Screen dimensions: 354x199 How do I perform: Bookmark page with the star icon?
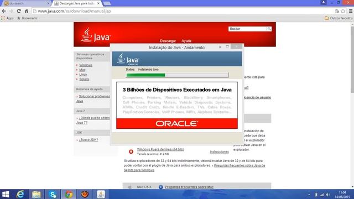click(x=343, y=11)
